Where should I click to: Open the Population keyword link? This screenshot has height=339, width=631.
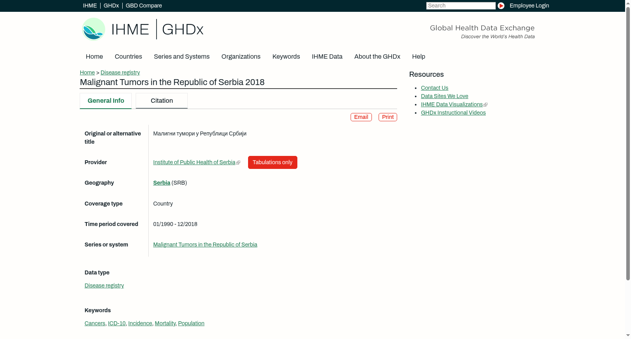pos(191,323)
